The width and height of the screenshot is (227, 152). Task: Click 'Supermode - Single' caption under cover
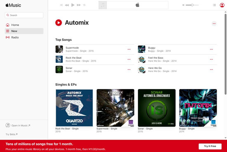(x=107, y=128)
